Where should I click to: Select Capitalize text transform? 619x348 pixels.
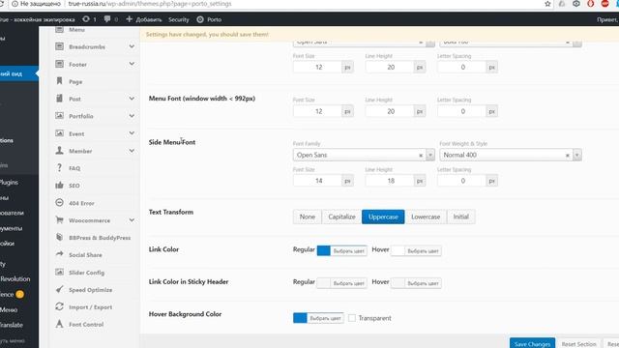point(341,217)
